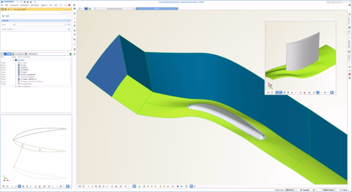Toggle the Design Variable checkbox

pos(14,29)
